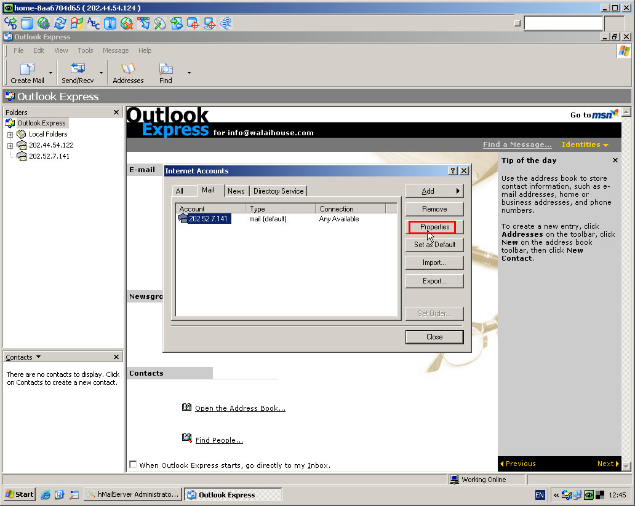Viewport: 635px width, 506px height.
Task: Click the Internet Explorer quick launch icon
Action: tap(46, 495)
